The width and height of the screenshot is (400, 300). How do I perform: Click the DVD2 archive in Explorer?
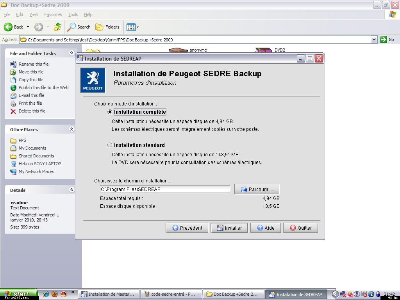click(270, 50)
